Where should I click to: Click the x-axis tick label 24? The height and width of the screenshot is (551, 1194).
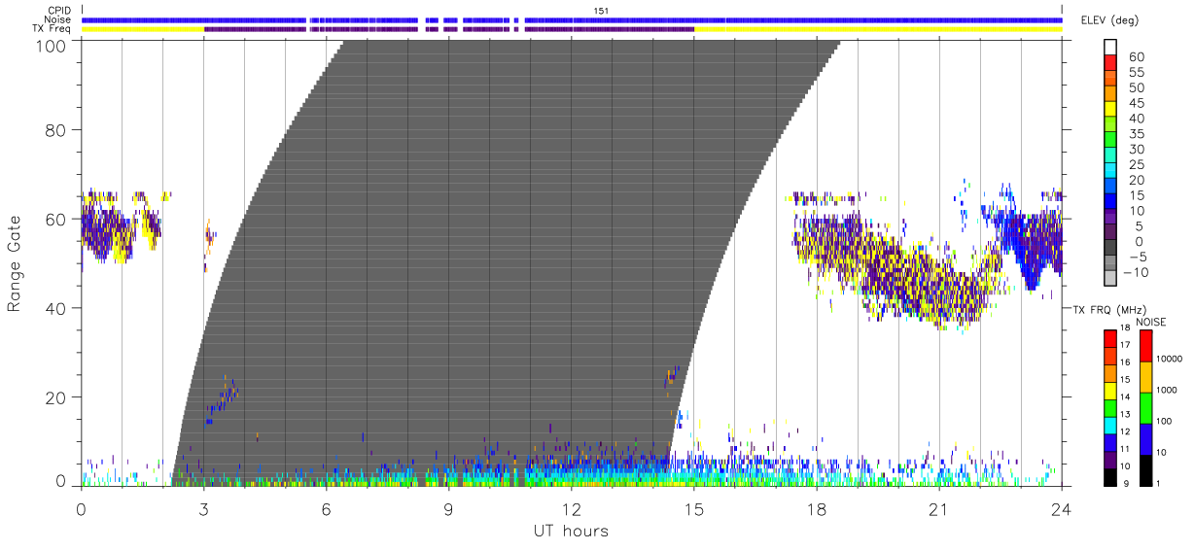1061,508
